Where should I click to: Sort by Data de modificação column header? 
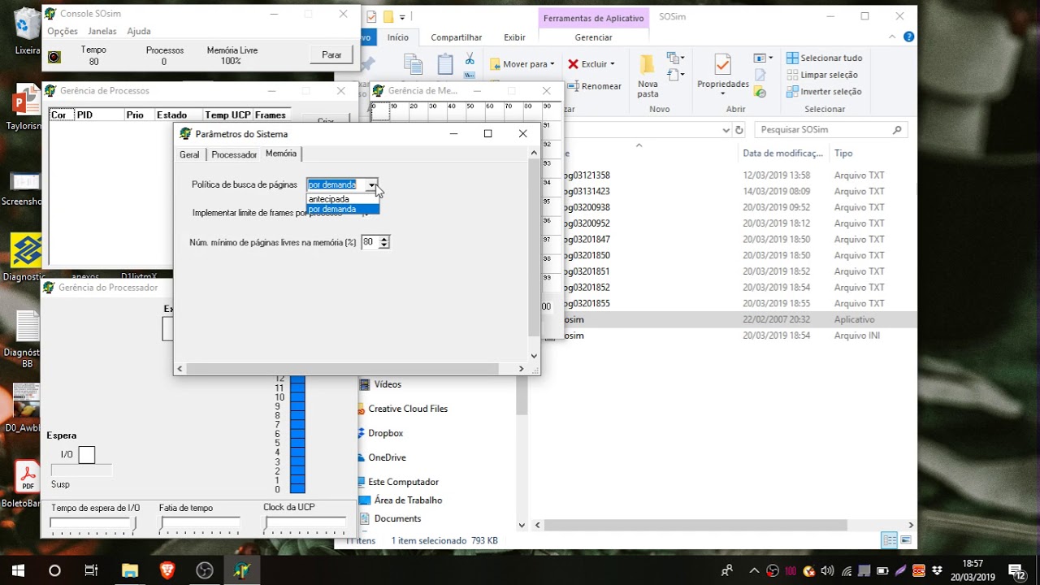[x=782, y=153]
